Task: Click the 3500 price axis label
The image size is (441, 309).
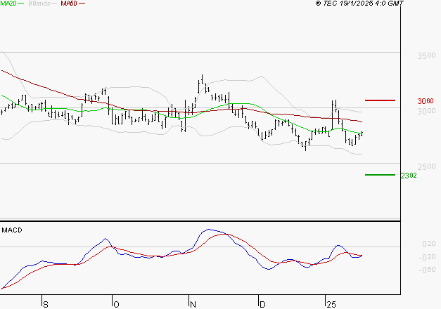Action: pyautogui.click(x=425, y=54)
